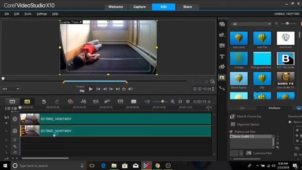Select the Attribute tab in options panel
Image resolution: width=302 pixels, height=170 pixels.
click(274, 108)
